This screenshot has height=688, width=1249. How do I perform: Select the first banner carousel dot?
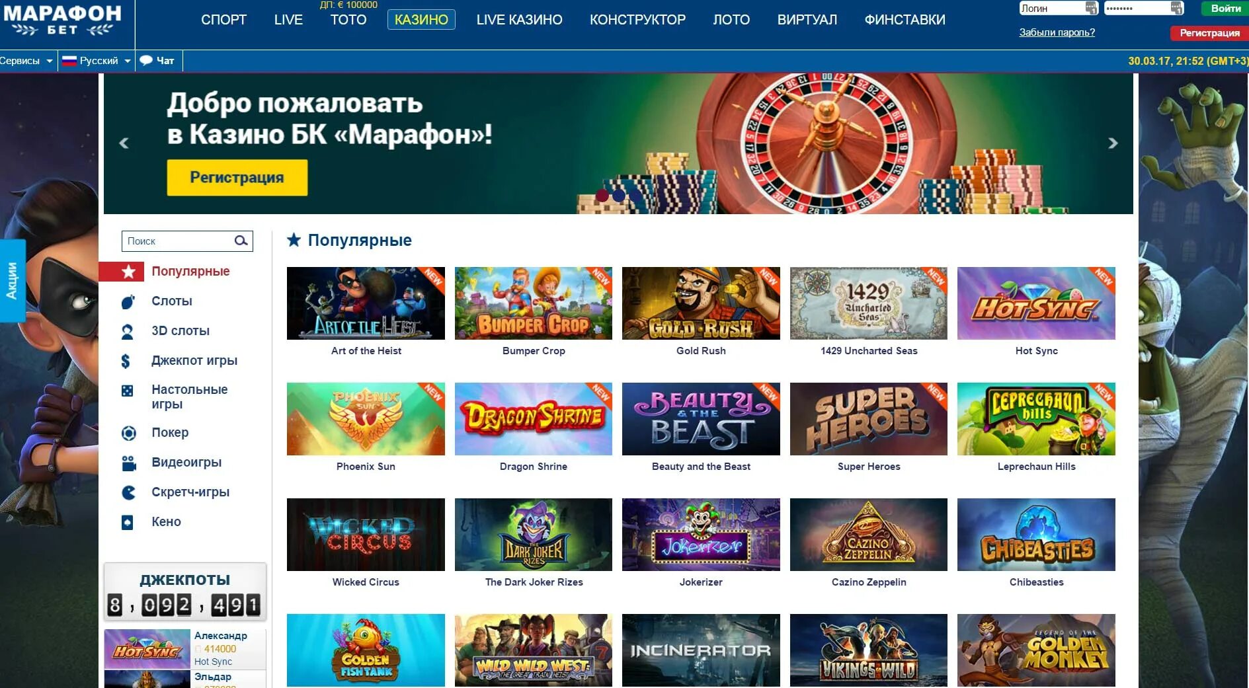coord(602,195)
